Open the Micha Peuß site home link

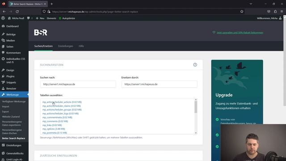click(16, 18)
